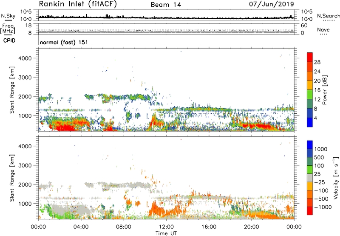
Task: Click the red swatch of the power colorbar
Action: (x=310, y=57)
